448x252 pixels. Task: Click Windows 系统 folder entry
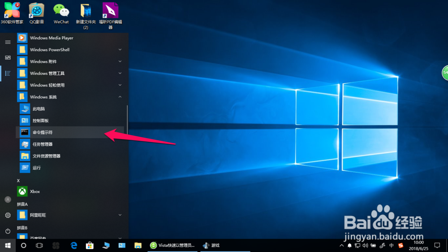click(x=70, y=97)
